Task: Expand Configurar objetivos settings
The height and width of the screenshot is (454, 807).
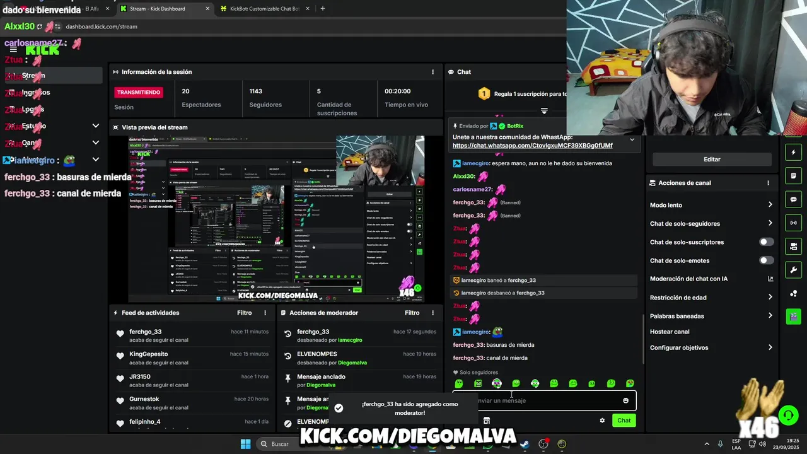Action: [x=770, y=347]
